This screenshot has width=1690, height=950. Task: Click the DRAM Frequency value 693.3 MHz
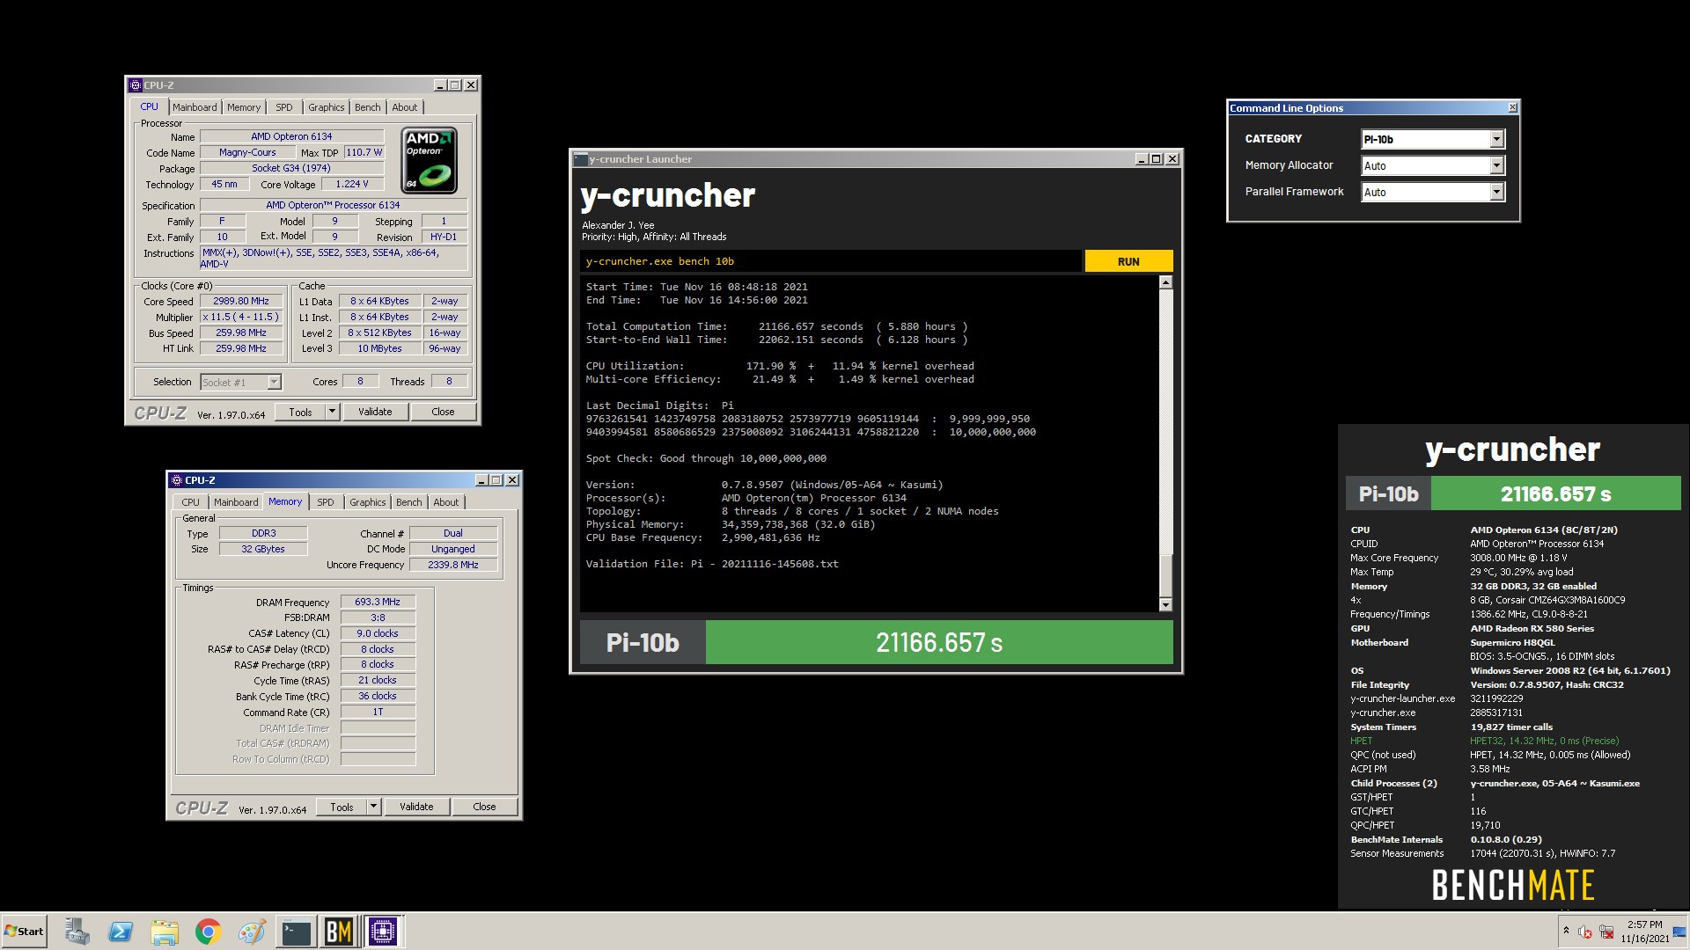378,603
